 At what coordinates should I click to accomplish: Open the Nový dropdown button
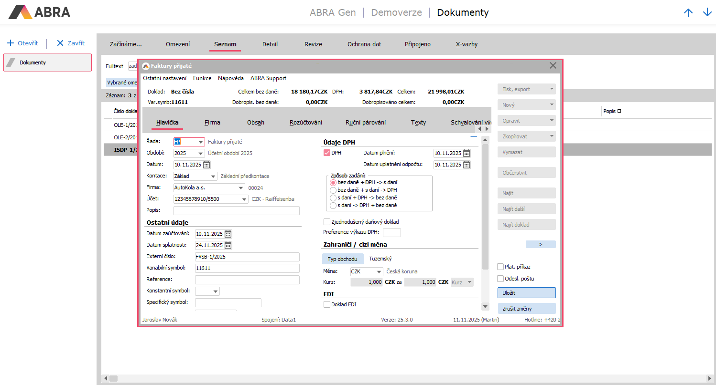point(527,105)
